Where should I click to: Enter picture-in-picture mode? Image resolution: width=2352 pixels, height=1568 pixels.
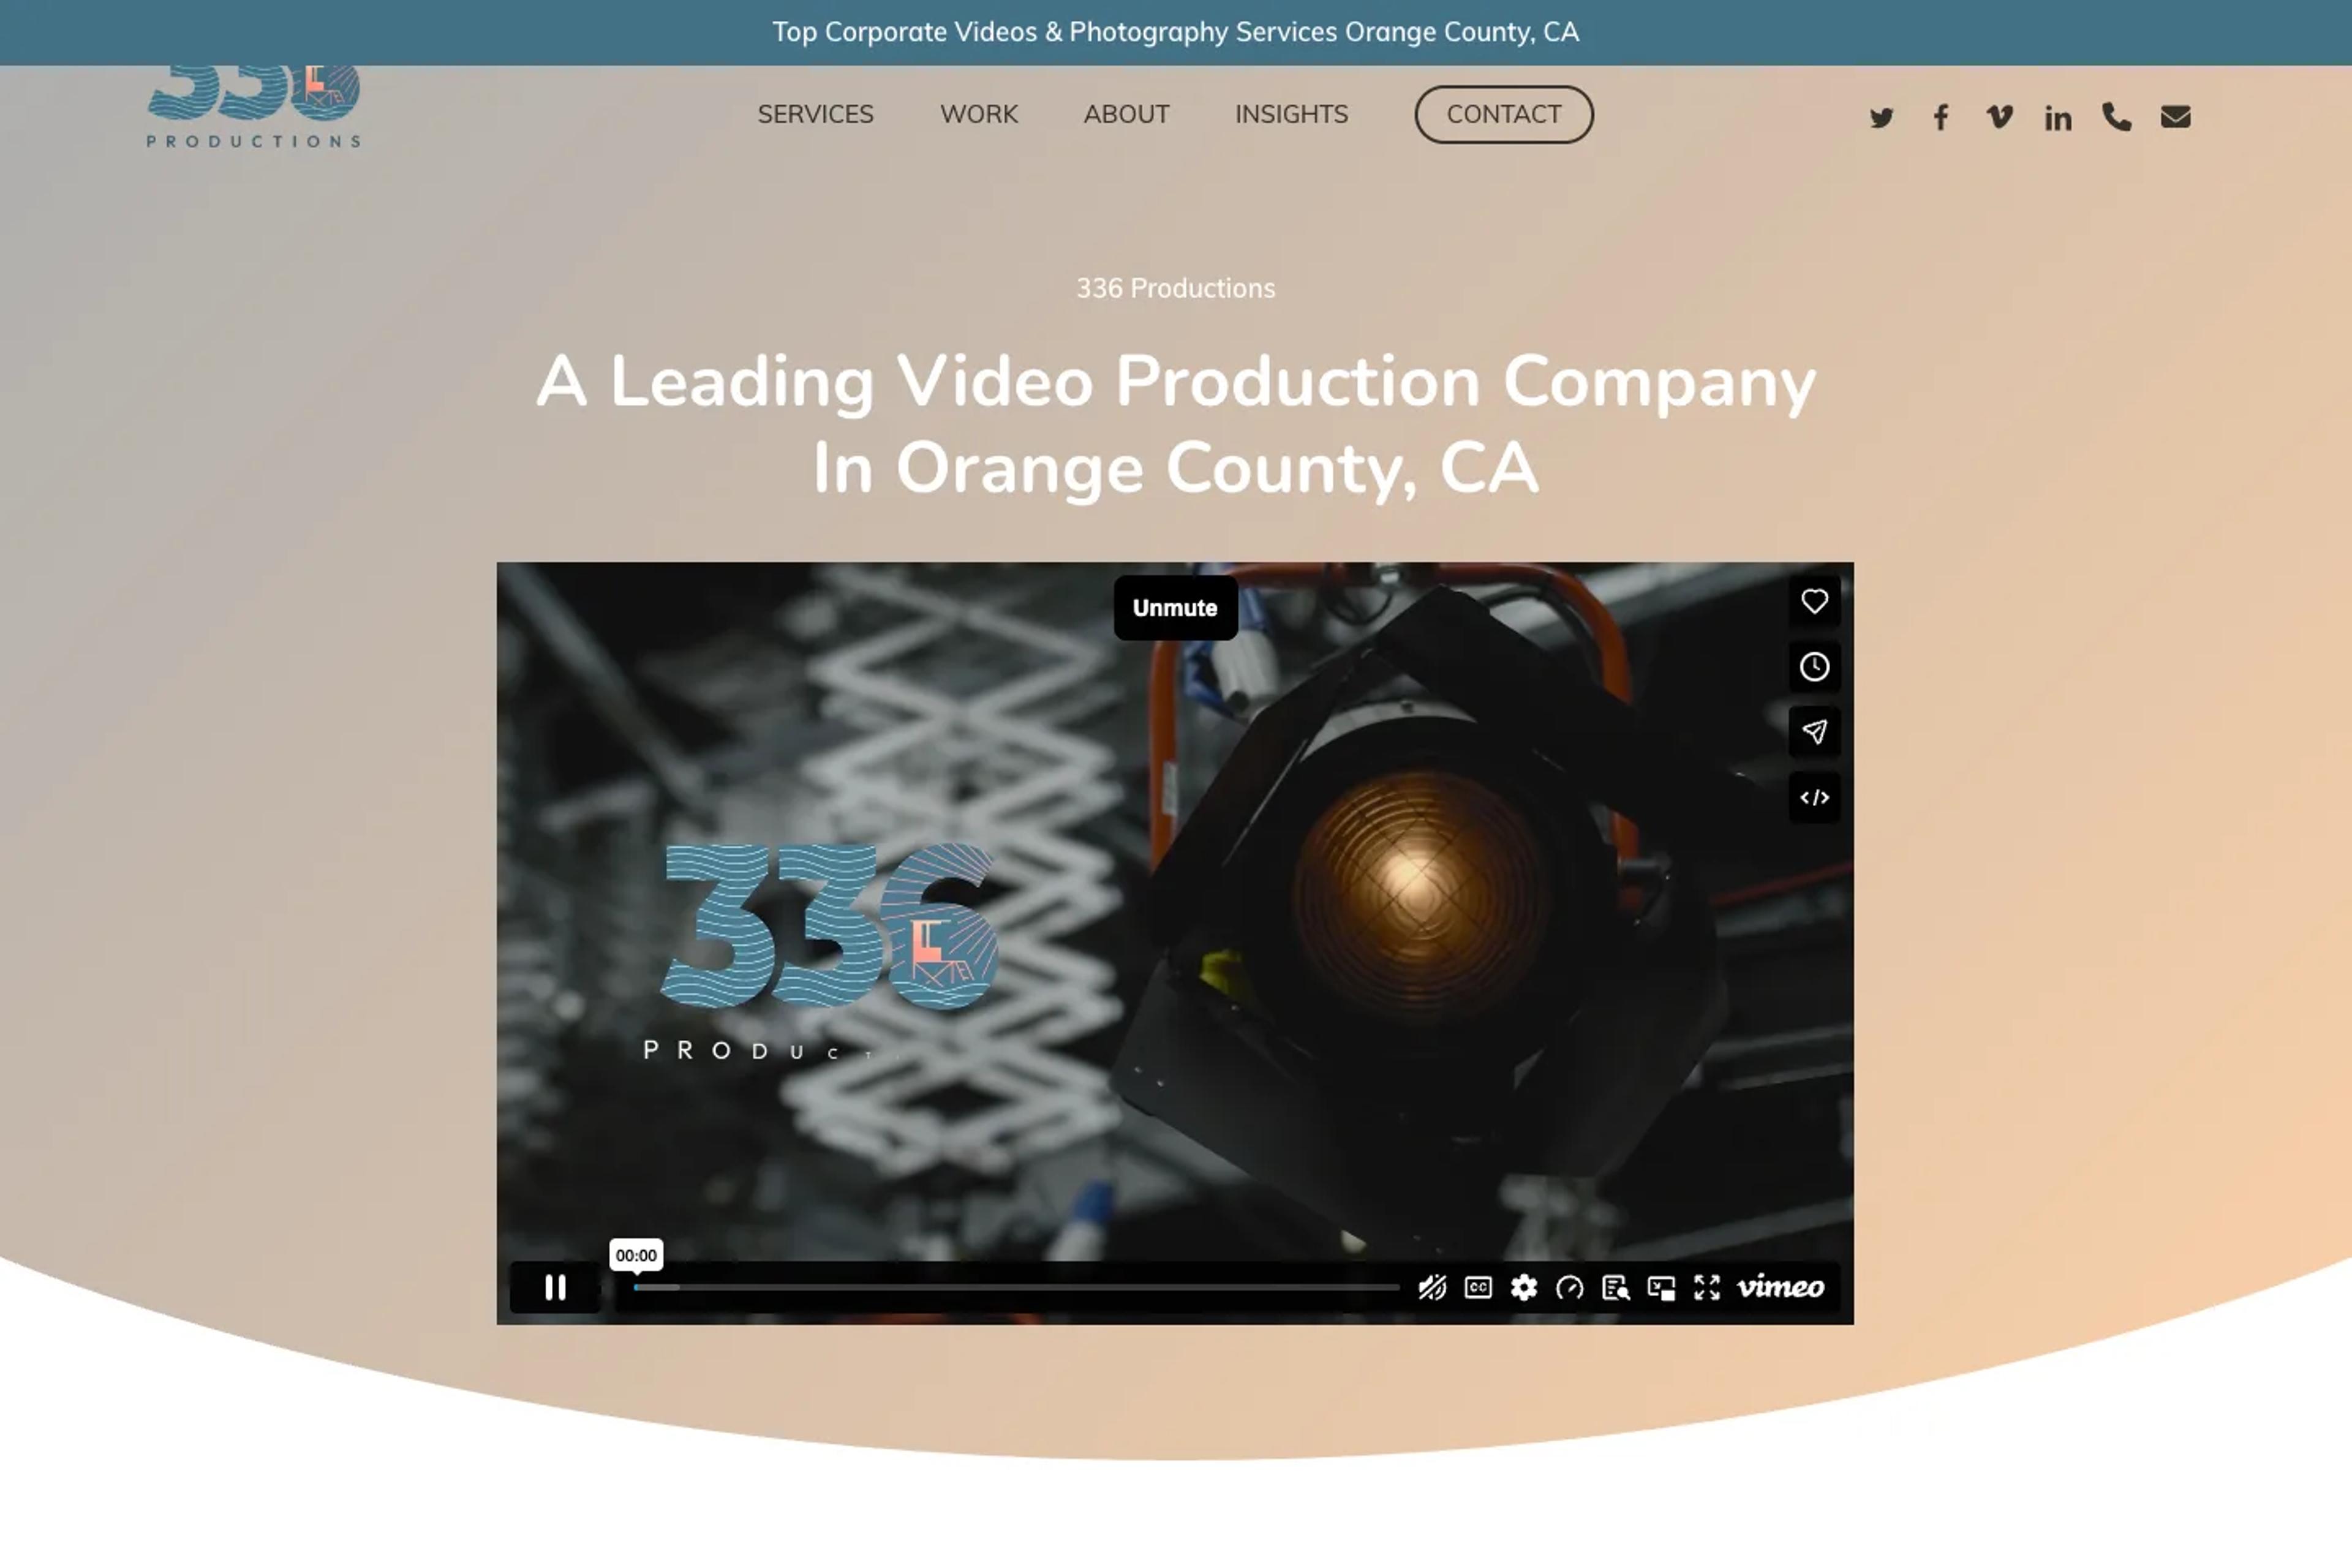click(x=1661, y=1287)
